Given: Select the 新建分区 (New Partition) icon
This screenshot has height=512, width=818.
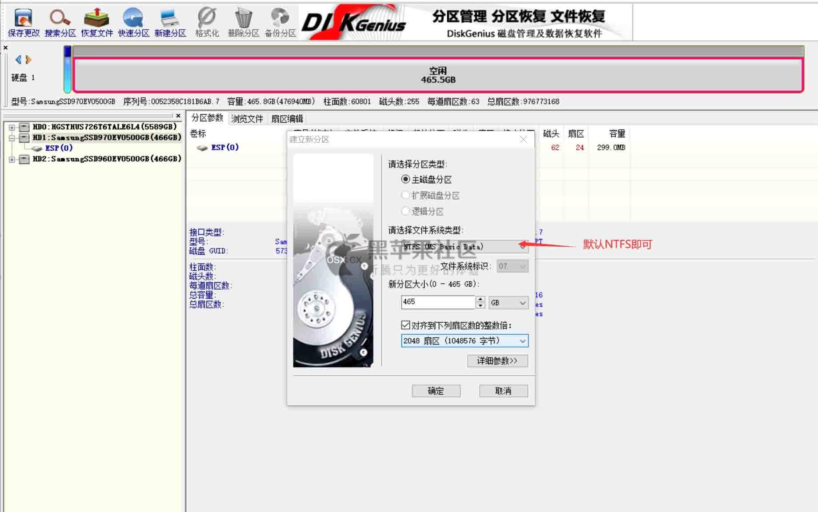Looking at the screenshot, I should pyautogui.click(x=169, y=20).
